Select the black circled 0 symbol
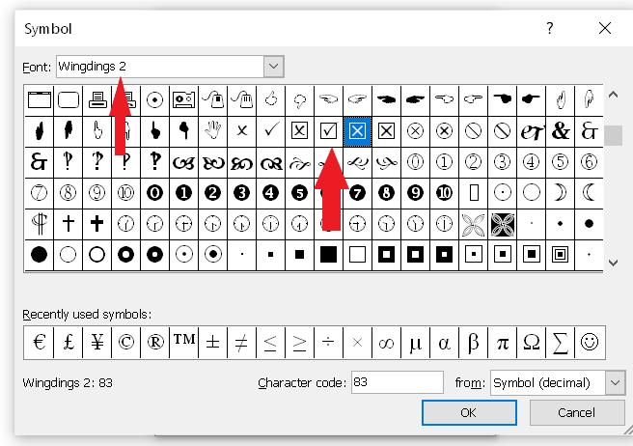This screenshot has width=633, height=446. tap(154, 193)
